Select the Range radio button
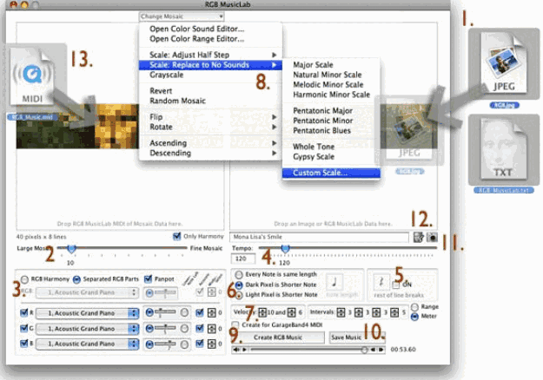The image size is (543, 380). click(x=414, y=307)
